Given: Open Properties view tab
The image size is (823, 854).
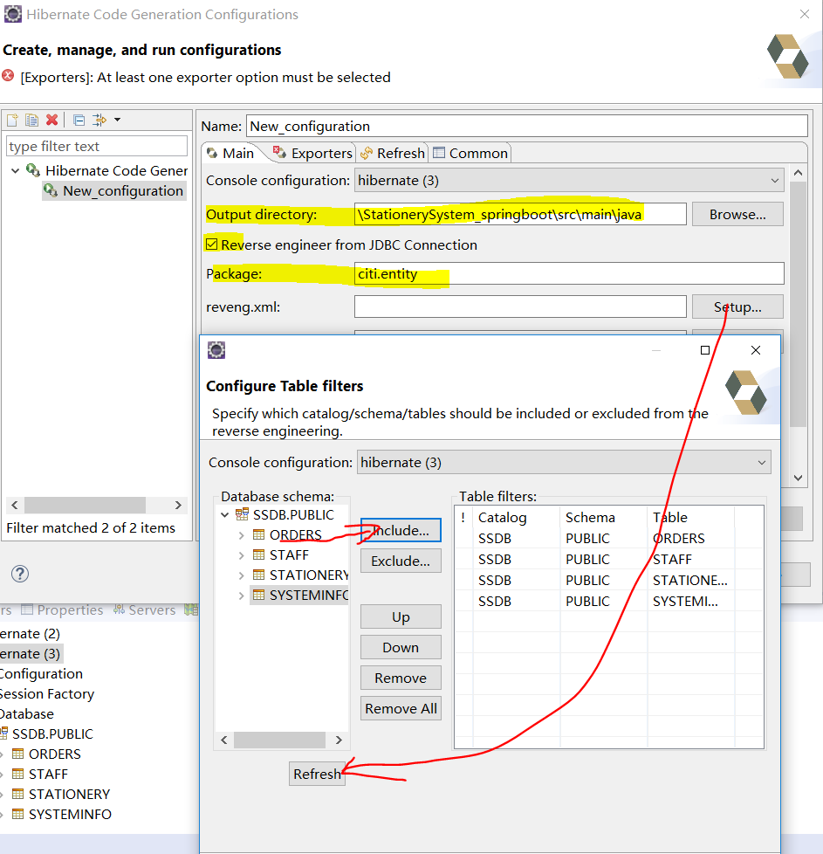Looking at the screenshot, I should click(x=62, y=610).
